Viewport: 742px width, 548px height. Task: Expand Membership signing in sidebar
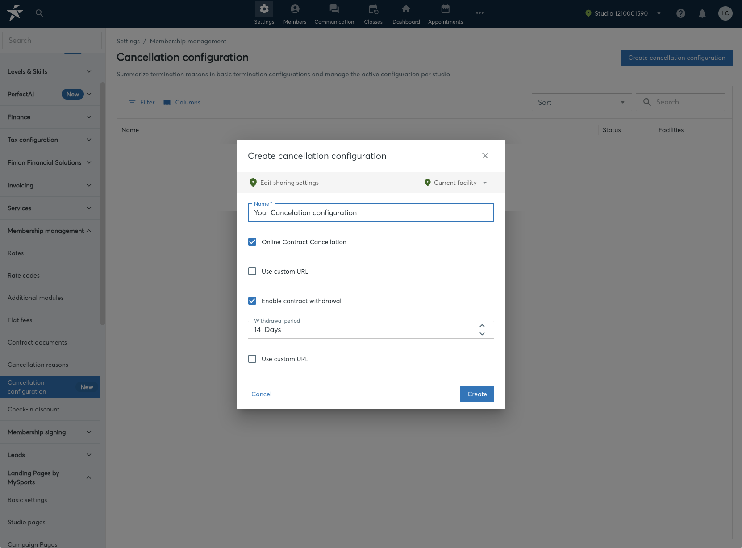click(50, 432)
